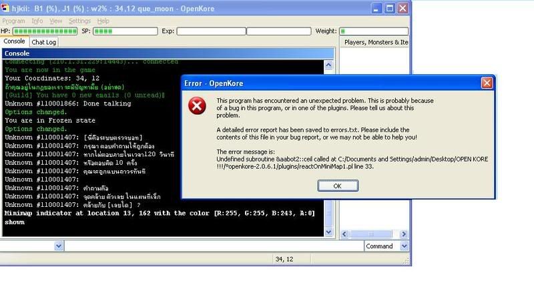
Task: Close the main OpenKore window
Action: click(403, 9)
